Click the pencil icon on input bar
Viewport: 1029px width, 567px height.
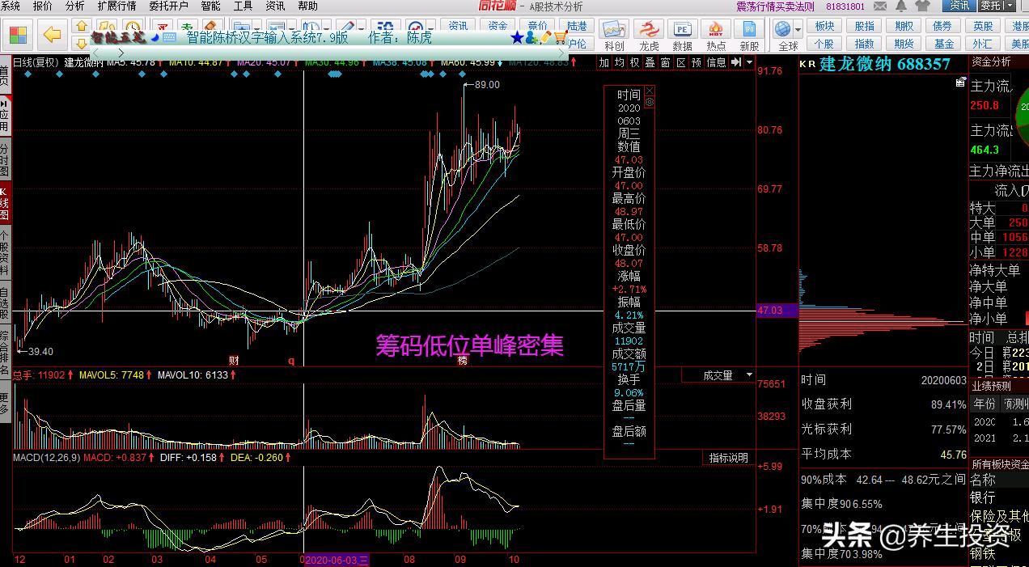click(546, 37)
